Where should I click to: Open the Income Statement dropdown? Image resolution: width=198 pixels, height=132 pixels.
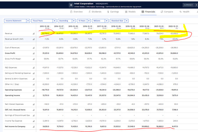[17, 21]
